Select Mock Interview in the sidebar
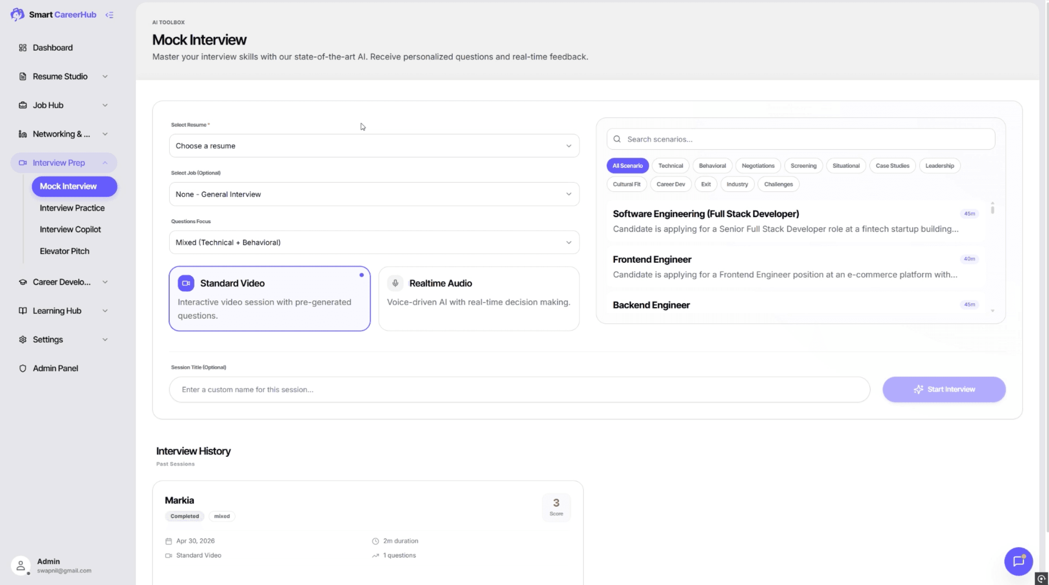This screenshot has height=585, width=1049. click(x=74, y=186)
